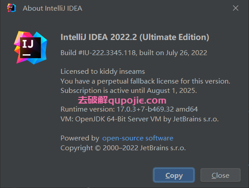Viewport: 249px width, 188px height.
Task: Click the large IntelliJ IDEA logo
Action: (x=31, y=48)
